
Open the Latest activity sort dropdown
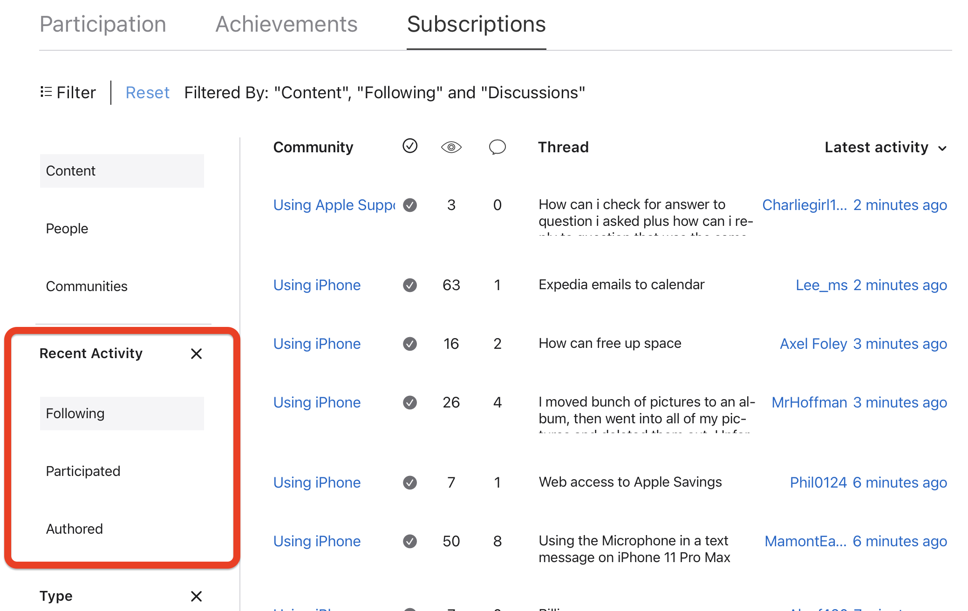(x=886, y=148)
